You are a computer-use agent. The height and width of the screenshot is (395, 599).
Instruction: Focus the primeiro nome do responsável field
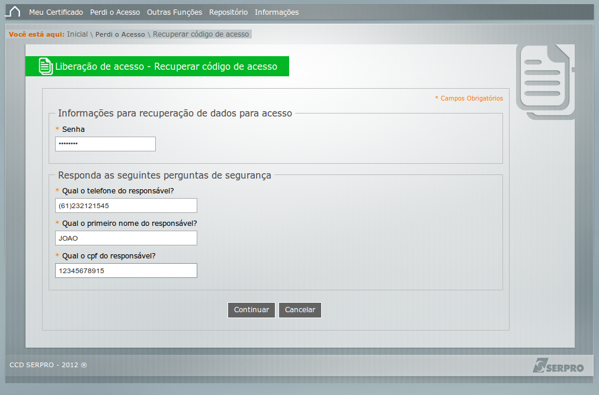pos(126,238)
